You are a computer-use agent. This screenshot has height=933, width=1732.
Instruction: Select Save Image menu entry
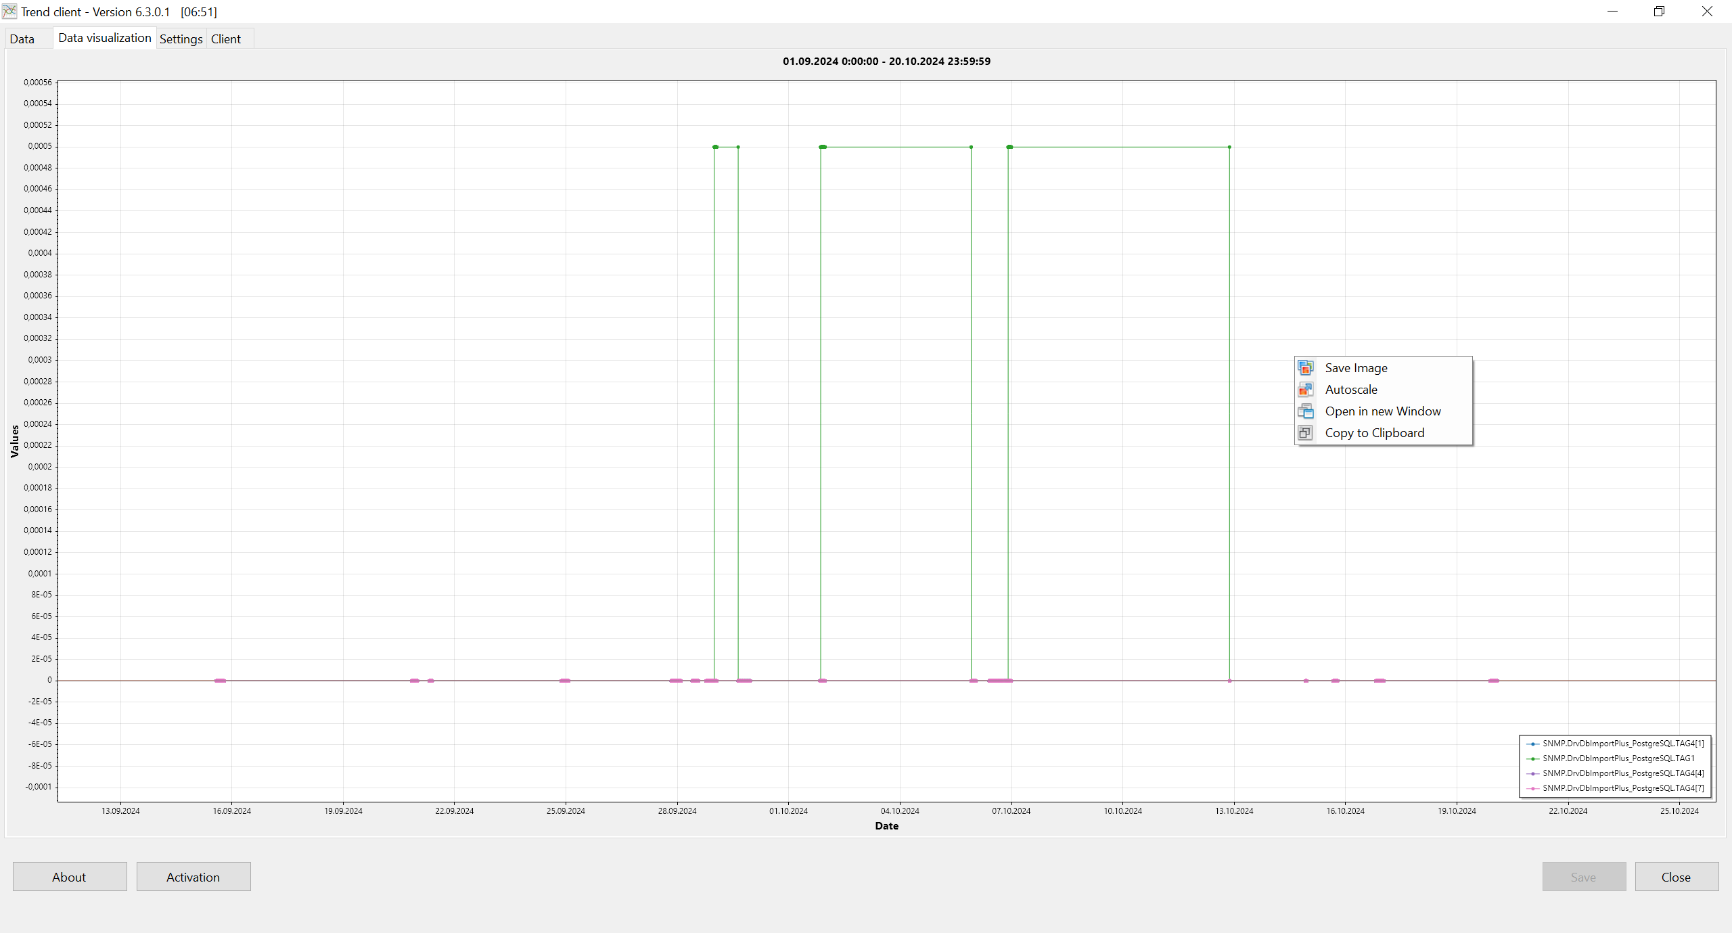tap(1356, 367)
